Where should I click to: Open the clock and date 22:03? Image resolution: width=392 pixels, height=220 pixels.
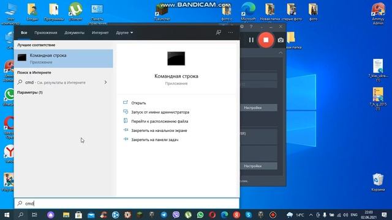click(369, 215)
